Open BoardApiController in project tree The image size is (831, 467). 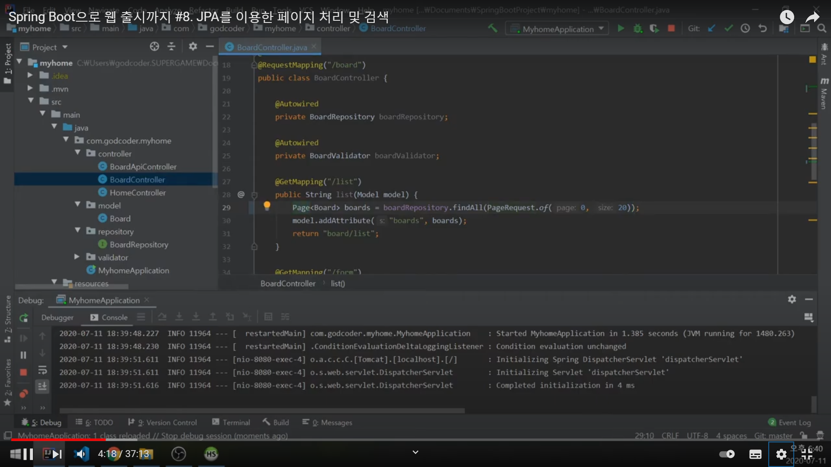(143, 166)
